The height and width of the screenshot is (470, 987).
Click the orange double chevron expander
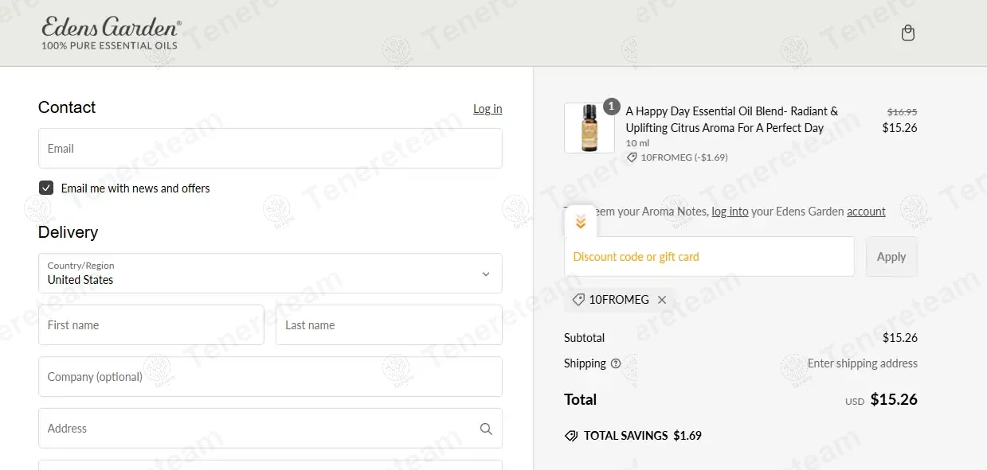581,222
